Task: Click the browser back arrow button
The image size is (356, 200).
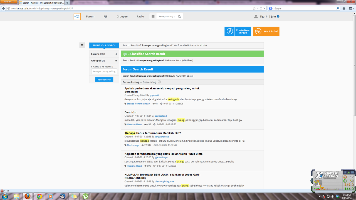Action: [4, 8]
